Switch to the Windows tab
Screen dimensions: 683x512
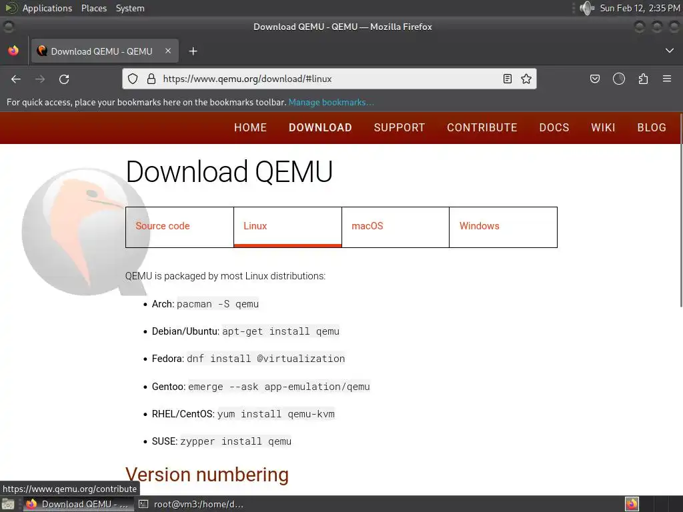click(503, 227)
